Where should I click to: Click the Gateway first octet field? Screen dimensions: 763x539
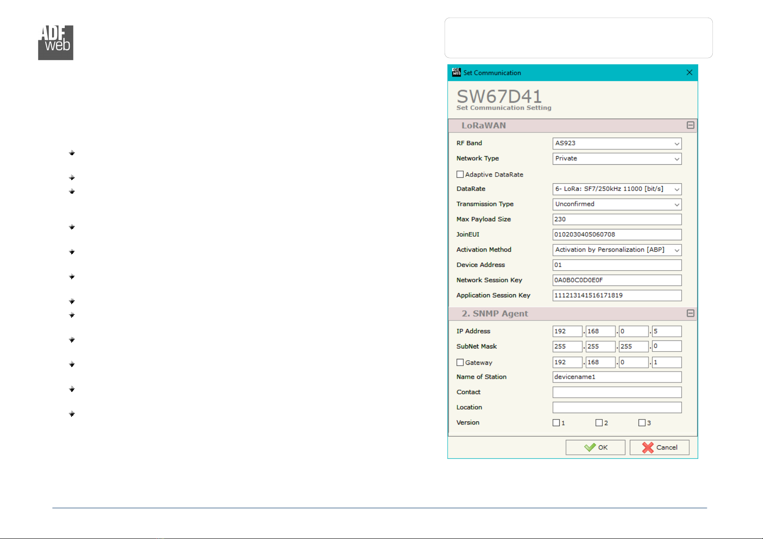(x=567, y=363)
